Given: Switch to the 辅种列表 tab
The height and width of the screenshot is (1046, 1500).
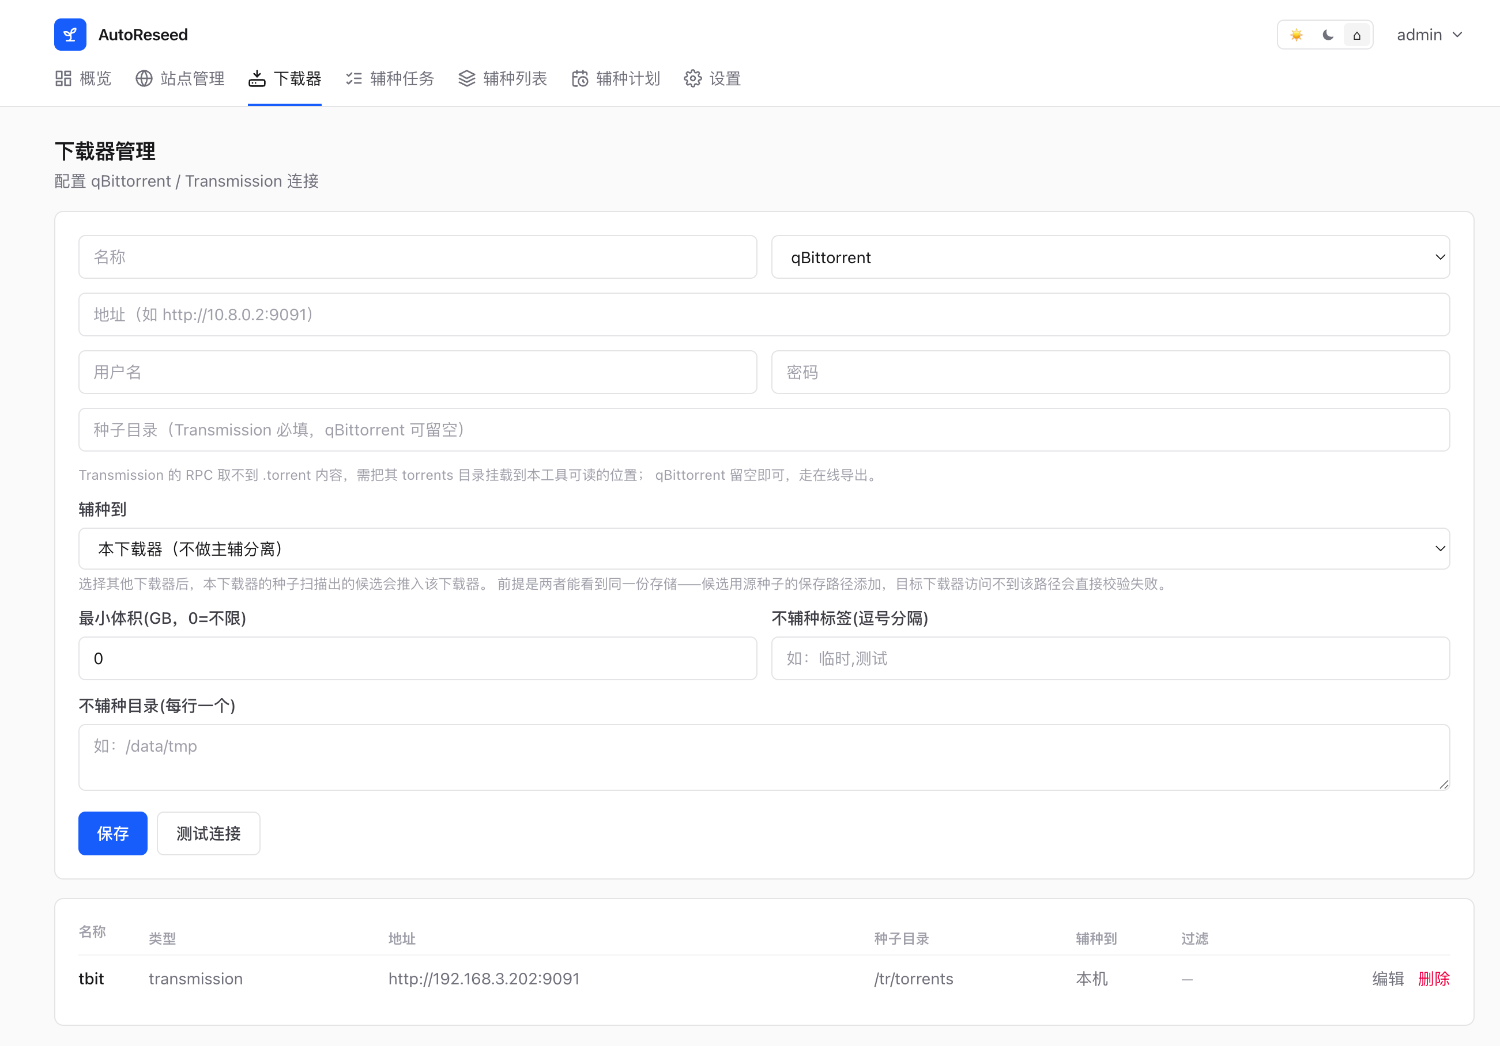Looking at the screenshot, I should coord(503,78).
